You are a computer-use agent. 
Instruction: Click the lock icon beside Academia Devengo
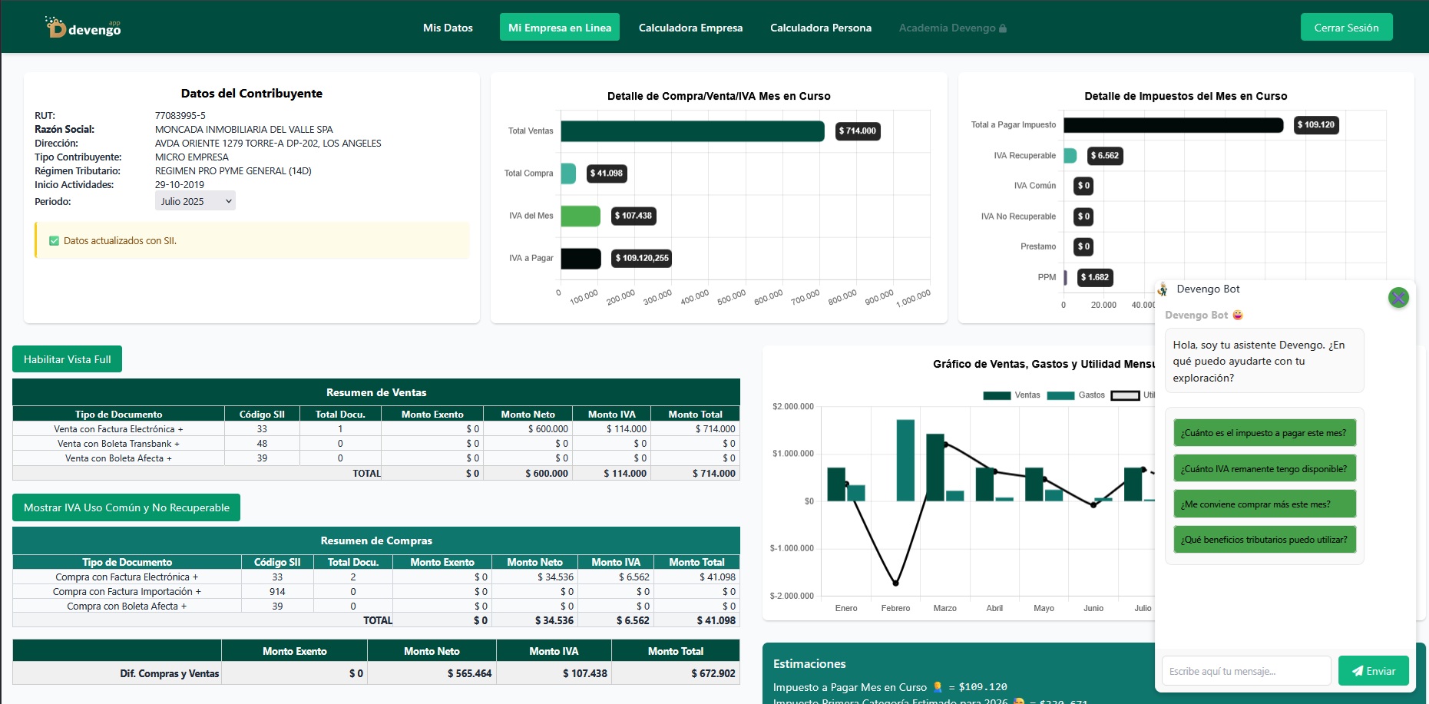1003,28
